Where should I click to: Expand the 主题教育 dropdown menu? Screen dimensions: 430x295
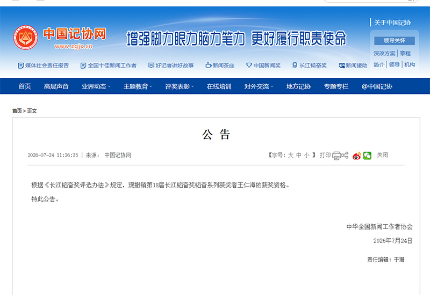[x=138, y=86]
